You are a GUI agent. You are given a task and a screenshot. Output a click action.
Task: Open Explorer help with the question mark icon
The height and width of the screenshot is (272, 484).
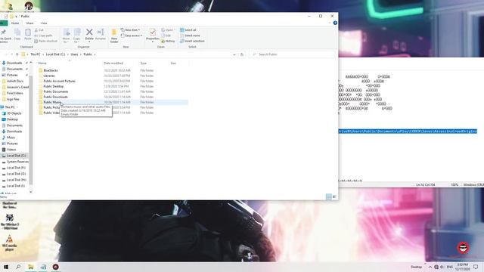pyautogui.click(x=335, y=23)
